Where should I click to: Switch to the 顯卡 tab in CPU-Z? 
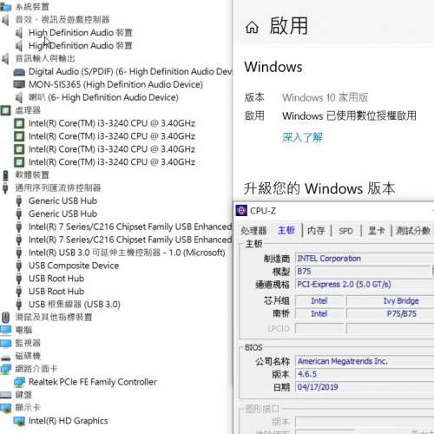[377, 231]
